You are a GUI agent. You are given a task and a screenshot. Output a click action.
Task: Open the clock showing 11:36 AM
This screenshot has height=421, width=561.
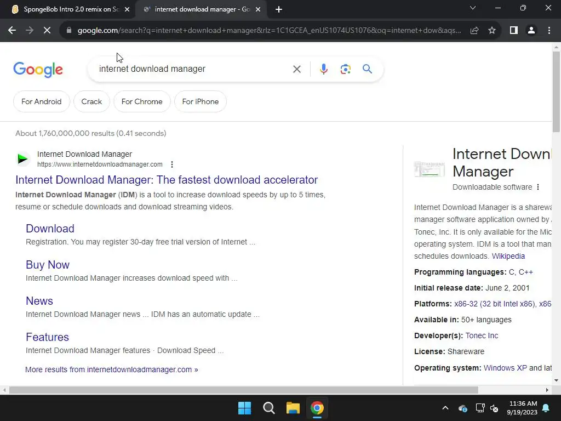click(522, 408)
